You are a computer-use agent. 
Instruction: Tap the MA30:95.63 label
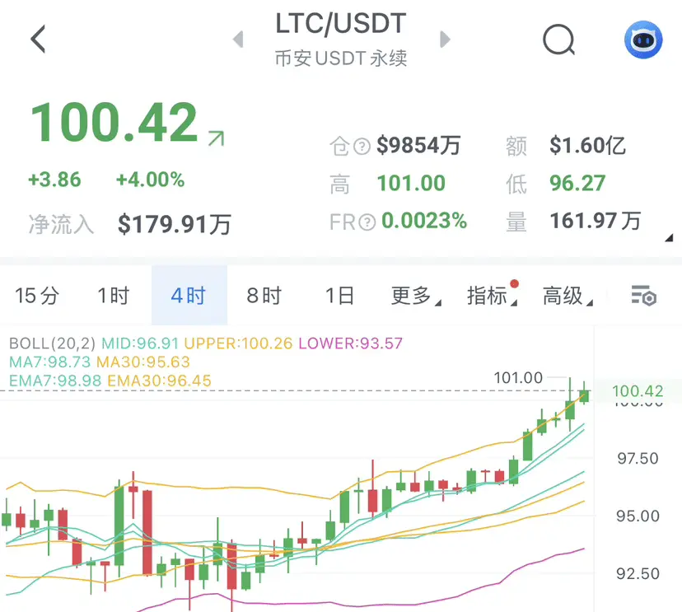click(x=143, y=362)
